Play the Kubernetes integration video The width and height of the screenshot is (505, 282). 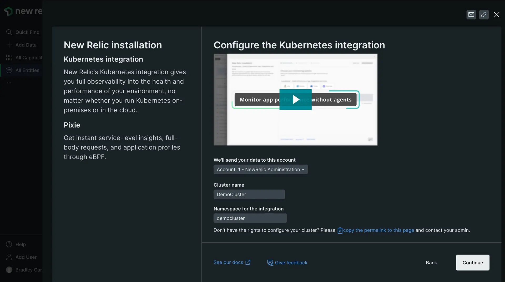[295, 100]
